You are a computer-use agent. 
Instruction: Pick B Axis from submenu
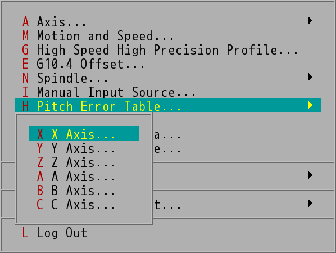click(x=84, y=191)
